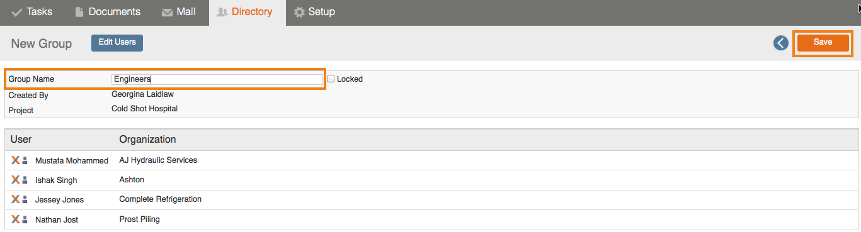861x232 pixels.
Task: Sort by the User column header
Action: (x=21, y=139)
